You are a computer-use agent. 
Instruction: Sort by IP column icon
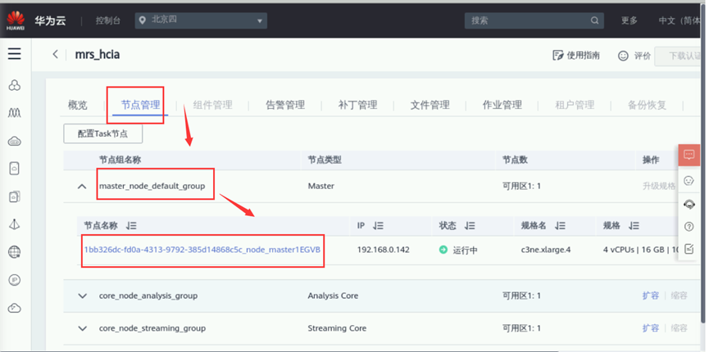point(378,226)
